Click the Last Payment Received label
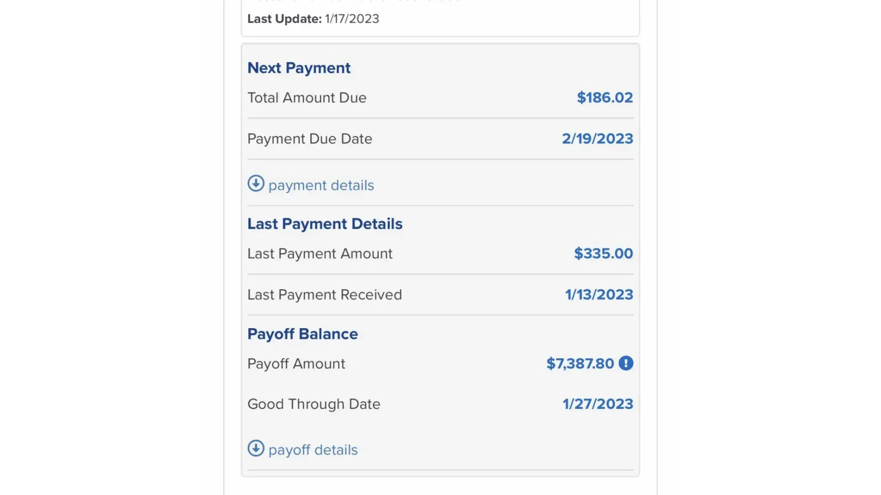The height and width of the screenshot is (495, 881). coord(325,295)
